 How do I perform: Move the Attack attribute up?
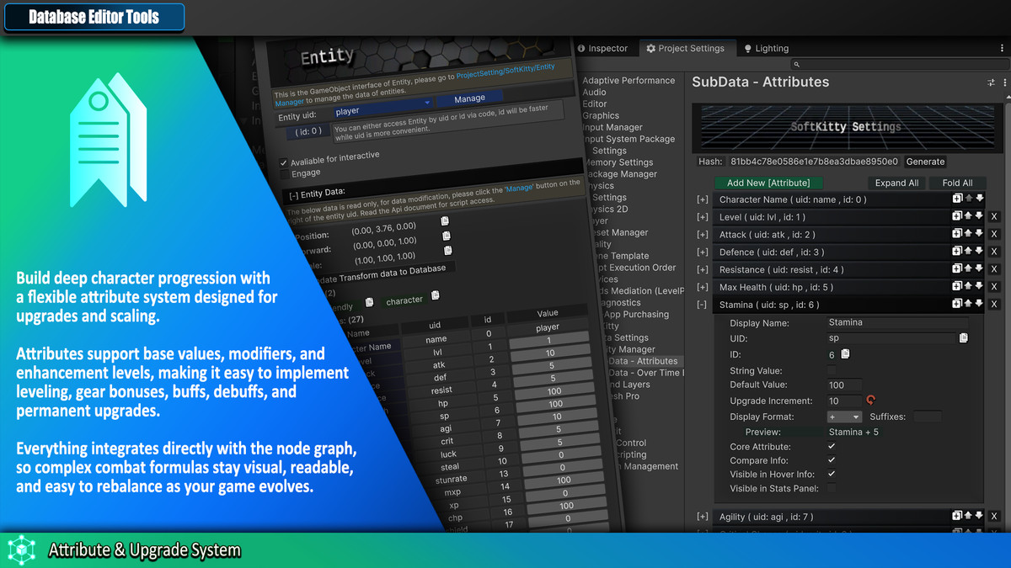[x=967, y=234]
